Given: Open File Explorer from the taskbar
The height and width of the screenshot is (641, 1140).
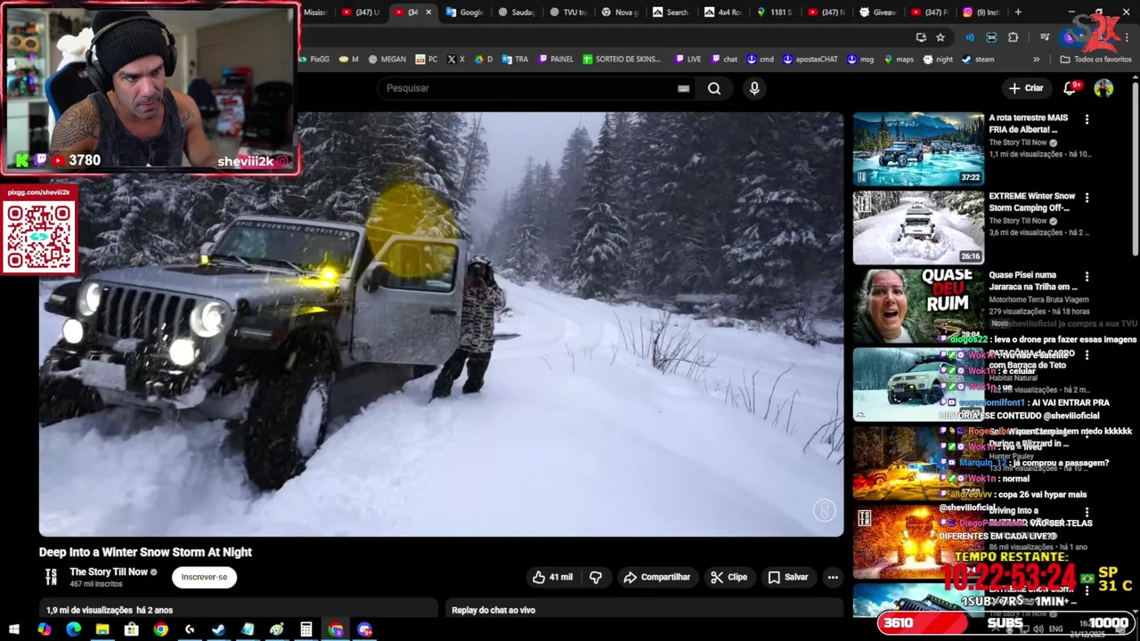Looking at the screenshot, I should (102, 629).
